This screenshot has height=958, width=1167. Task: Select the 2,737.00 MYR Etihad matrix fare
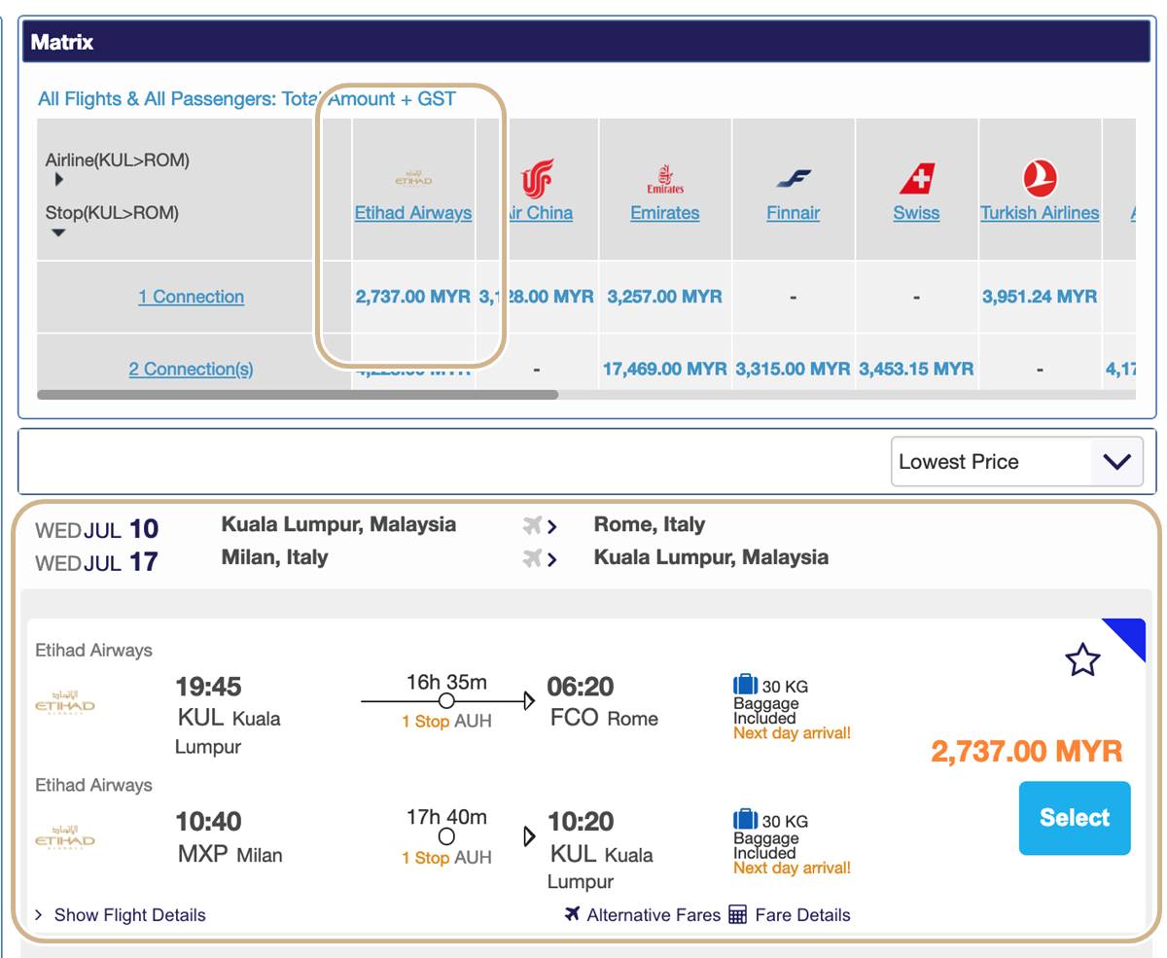413,297
